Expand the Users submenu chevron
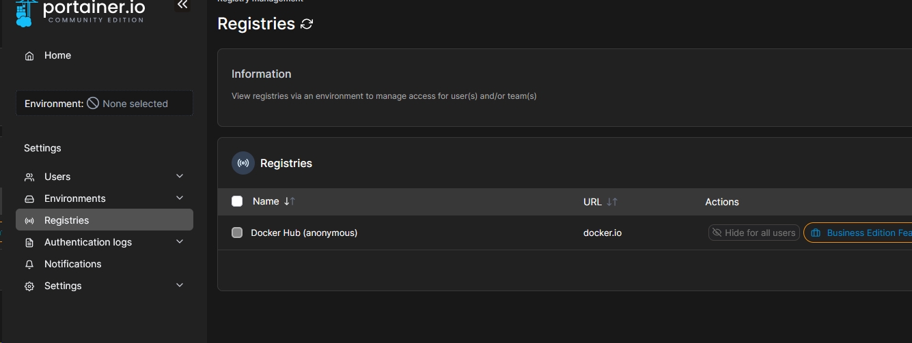 pyautogui.click(x=180, y=177)
